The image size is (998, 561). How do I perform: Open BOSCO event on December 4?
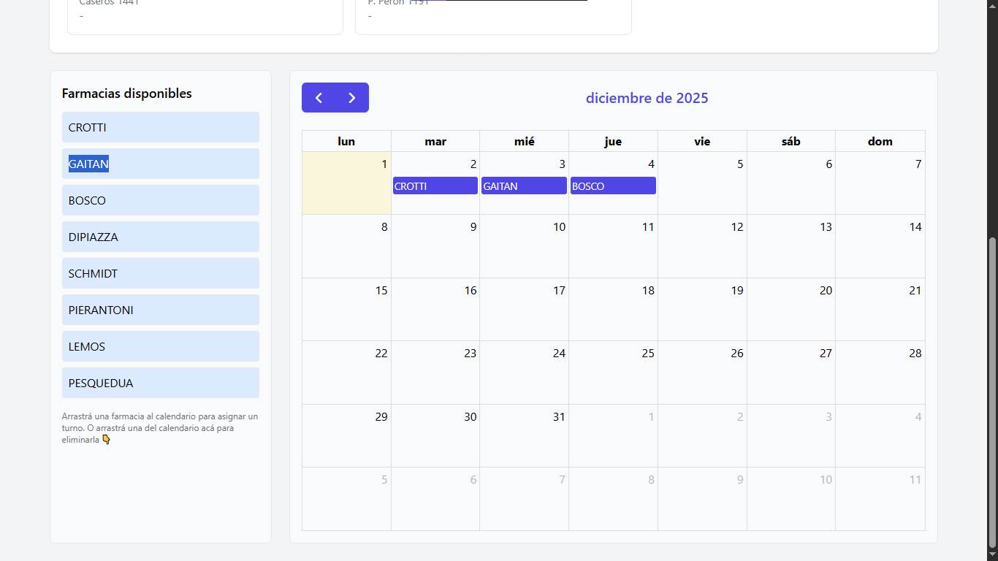coord(613,186)
